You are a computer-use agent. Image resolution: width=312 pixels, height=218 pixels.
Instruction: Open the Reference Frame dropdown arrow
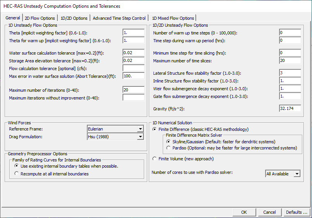(140, 129)
